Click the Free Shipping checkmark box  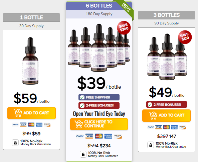coord(82,97)
